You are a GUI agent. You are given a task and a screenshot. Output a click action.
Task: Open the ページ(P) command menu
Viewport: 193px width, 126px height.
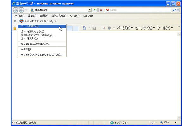[125, 28]
